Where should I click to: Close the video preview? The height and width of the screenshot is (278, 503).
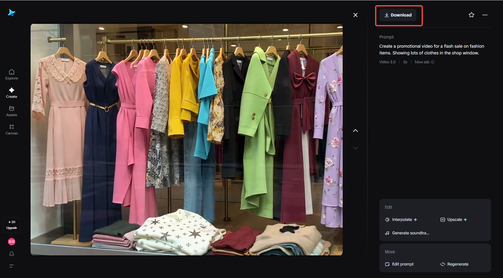click(x=356, y=15)
